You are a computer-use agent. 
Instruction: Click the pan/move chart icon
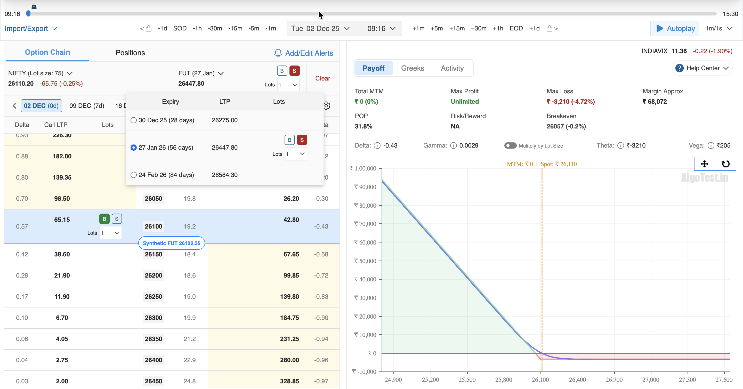704,164
